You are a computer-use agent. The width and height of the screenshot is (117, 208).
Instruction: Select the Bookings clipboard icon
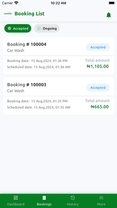point(44,198)
